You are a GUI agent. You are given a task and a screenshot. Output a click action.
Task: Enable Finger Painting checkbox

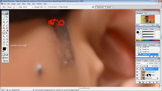(x=59, y=7)
